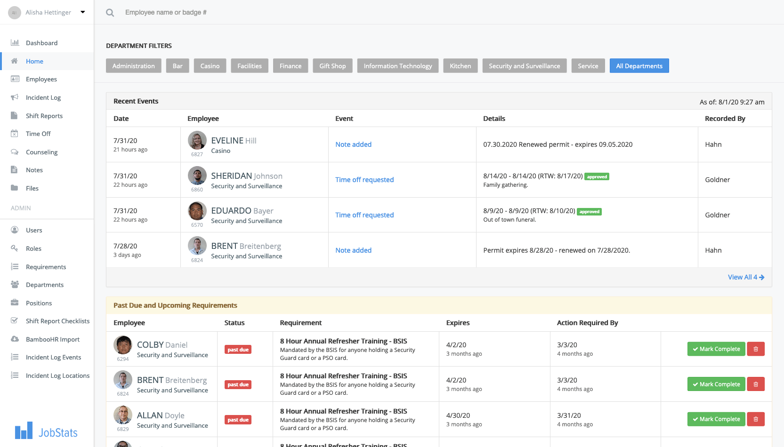Click the Positions briefcase icon
Screen dimensions: 784x447
[15, 303]
